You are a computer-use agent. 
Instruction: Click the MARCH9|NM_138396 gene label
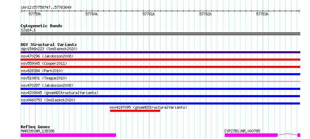(38, 131)
